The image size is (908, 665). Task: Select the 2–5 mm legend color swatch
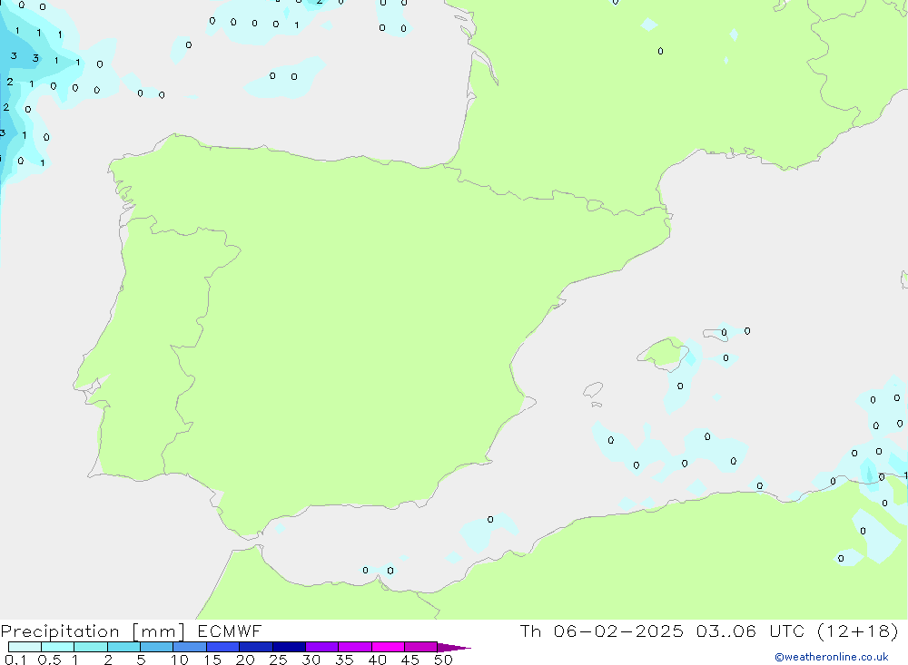pyautogui.click(x=123, y=647)
